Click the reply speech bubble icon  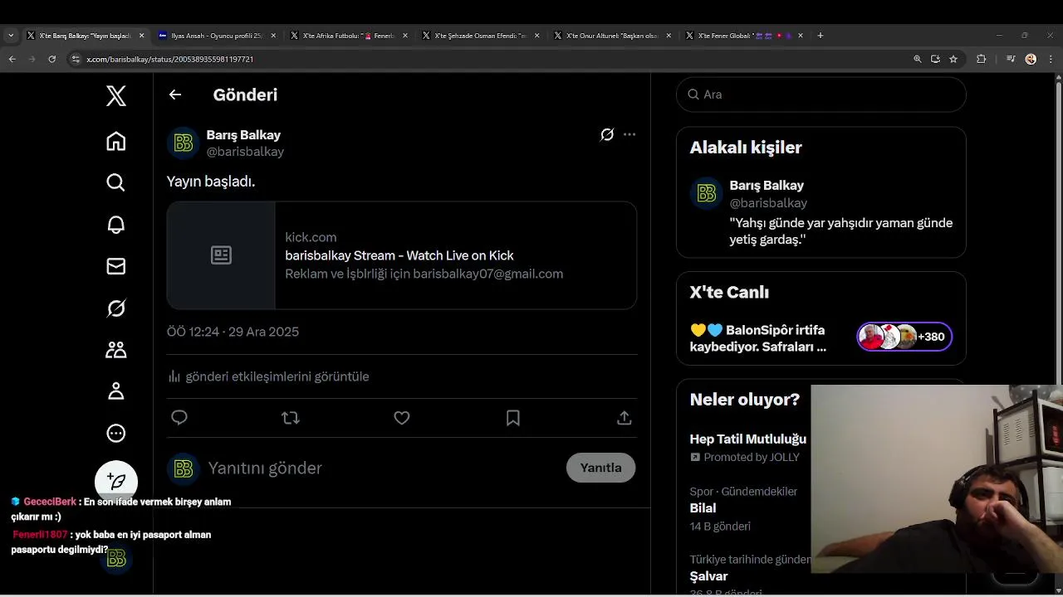pyautogui.click(x=179, y=418)
